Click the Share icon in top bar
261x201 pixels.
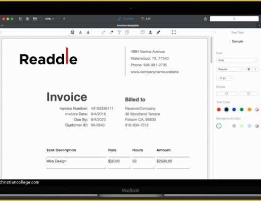(205, 19)
